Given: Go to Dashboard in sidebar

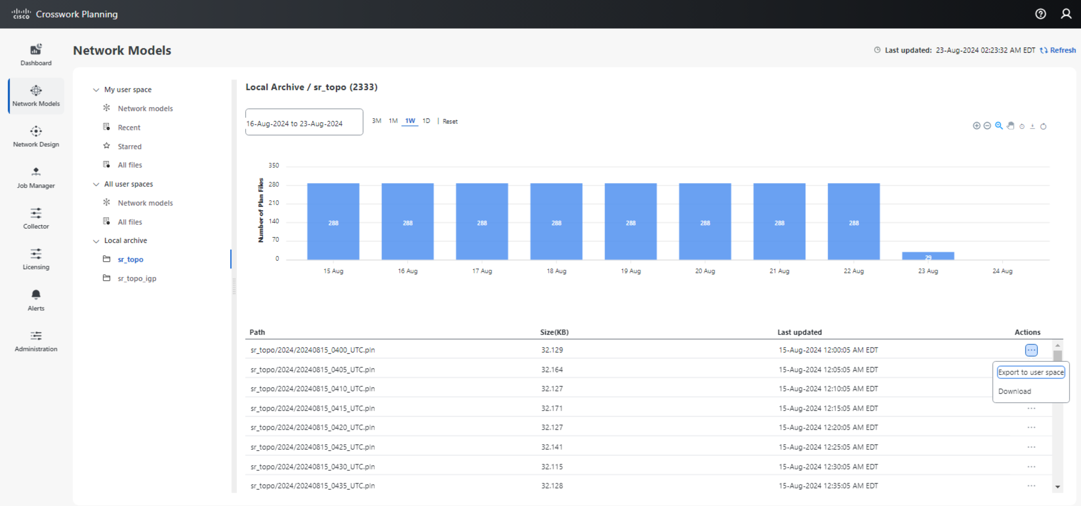Looking at the screenshot, I should [36, 55].
